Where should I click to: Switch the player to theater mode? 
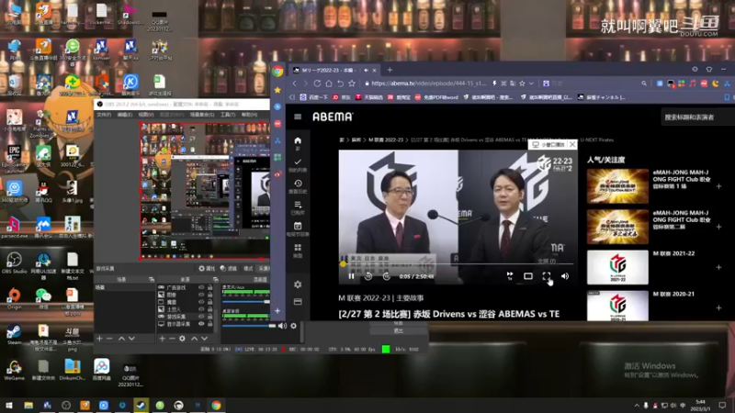(527, 276)
